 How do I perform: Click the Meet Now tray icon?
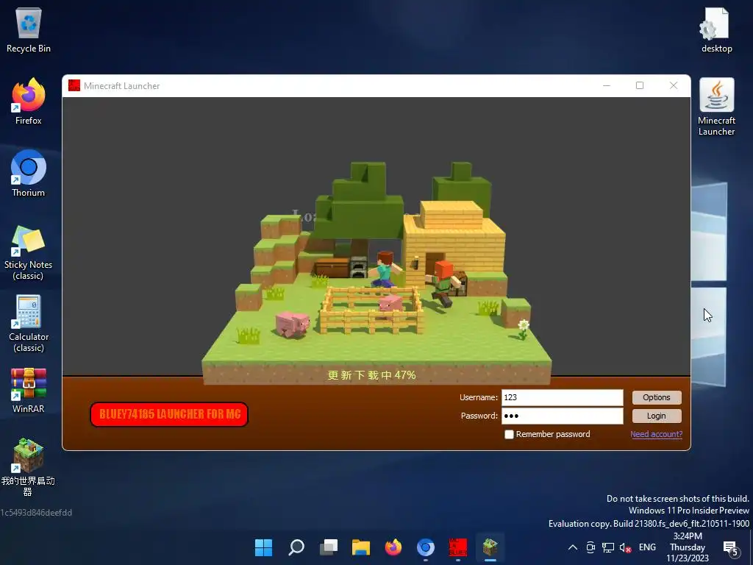point(590,547)
